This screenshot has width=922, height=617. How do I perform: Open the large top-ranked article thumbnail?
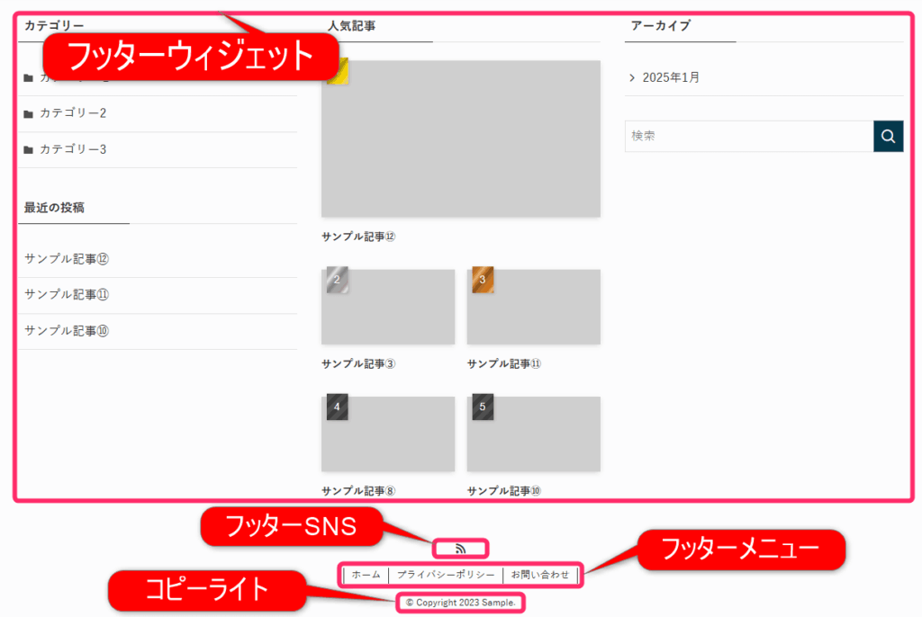461,139
